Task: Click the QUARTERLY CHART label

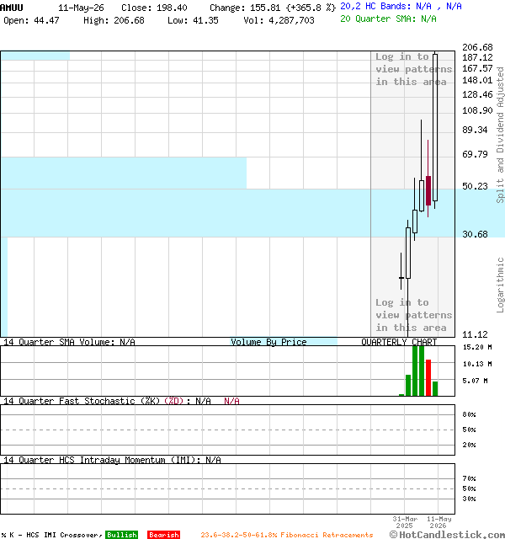Action: 399,342
